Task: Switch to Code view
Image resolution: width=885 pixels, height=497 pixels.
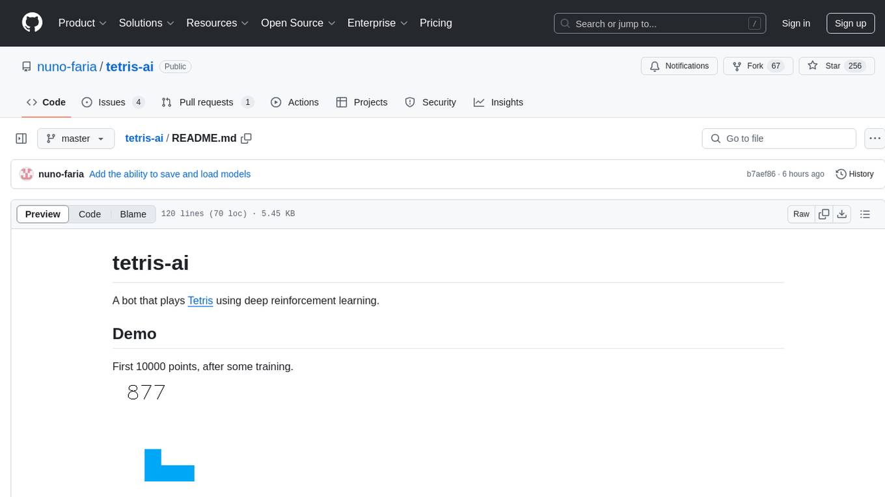Action: click(90, 214)
